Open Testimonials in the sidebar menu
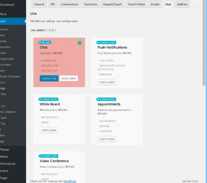The image size is (207, 183). click(8, 164)
